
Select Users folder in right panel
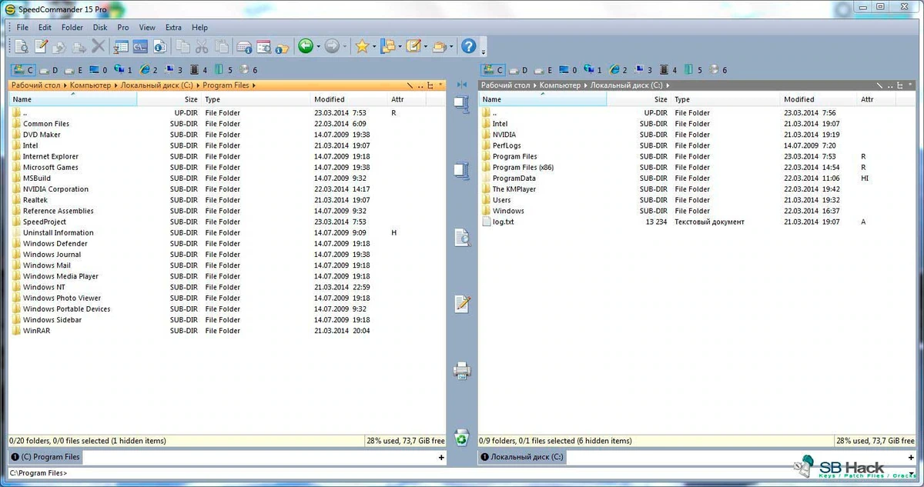(501, 200)
